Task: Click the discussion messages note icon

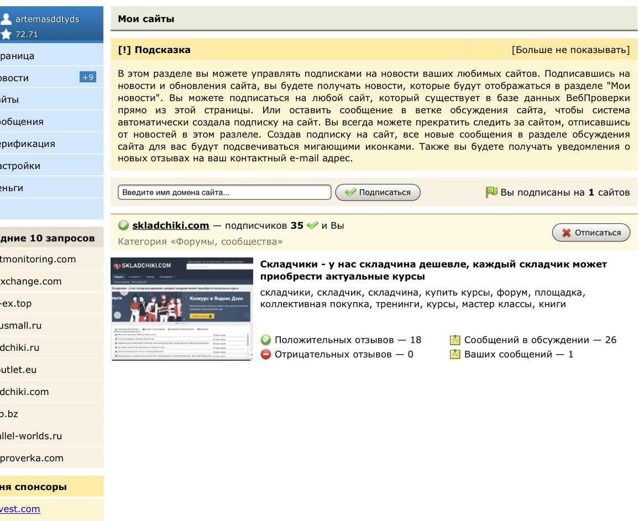Action: coord(455,340)
